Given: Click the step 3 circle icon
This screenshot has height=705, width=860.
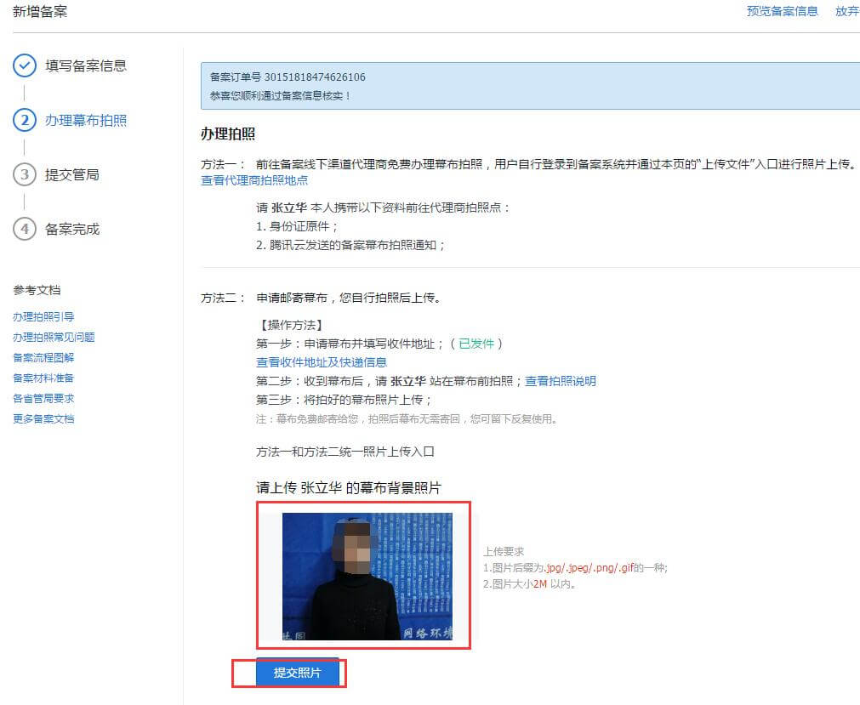Looking at the screenshot, I should coord(25,174).
